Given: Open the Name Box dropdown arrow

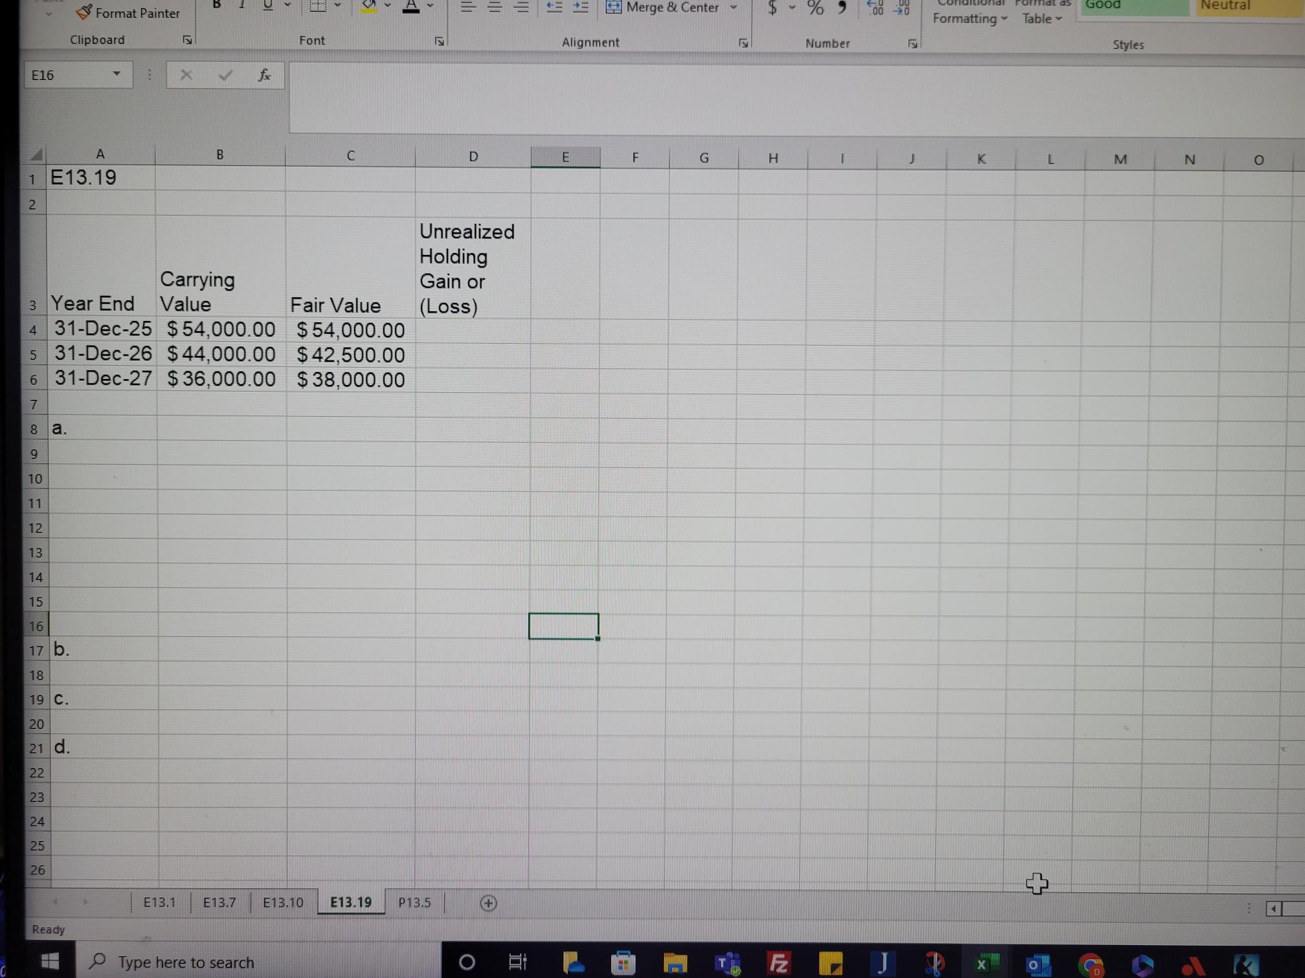Looking at the screenshot, I should pos(117,74).
